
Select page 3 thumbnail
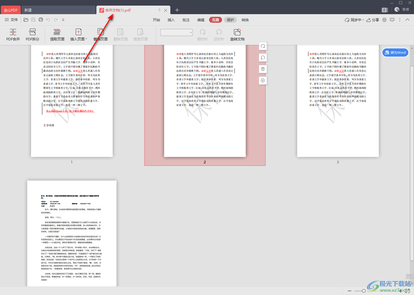point(338,101)
